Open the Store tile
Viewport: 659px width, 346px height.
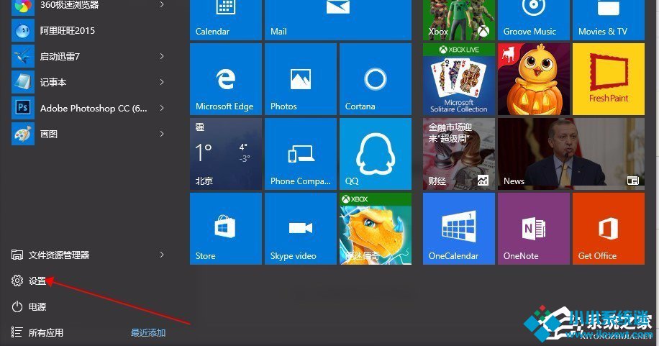[x=226, y=229]
